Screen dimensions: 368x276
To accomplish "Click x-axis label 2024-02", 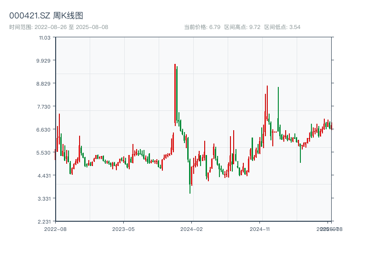I will [191, 229].
